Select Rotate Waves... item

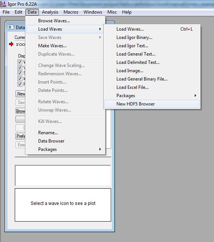pos(65,102)
